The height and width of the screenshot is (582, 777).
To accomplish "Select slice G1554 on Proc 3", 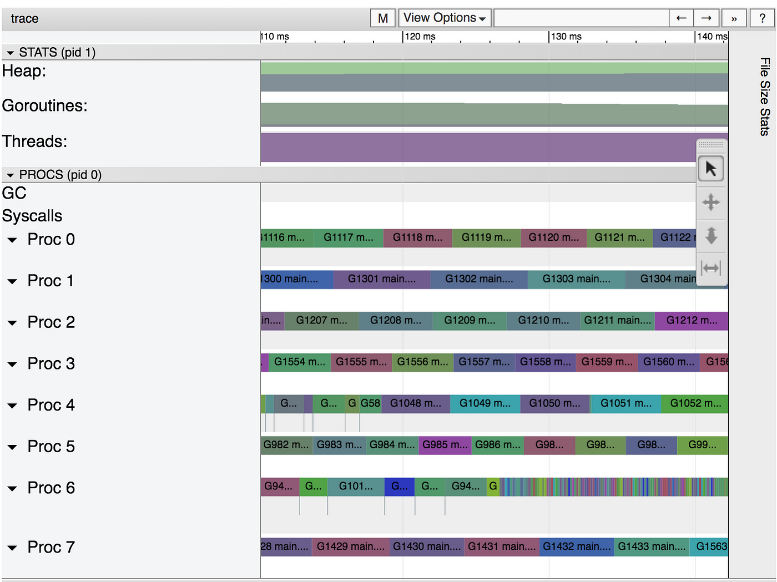I will pyautogui.click(x=300, y=362).
